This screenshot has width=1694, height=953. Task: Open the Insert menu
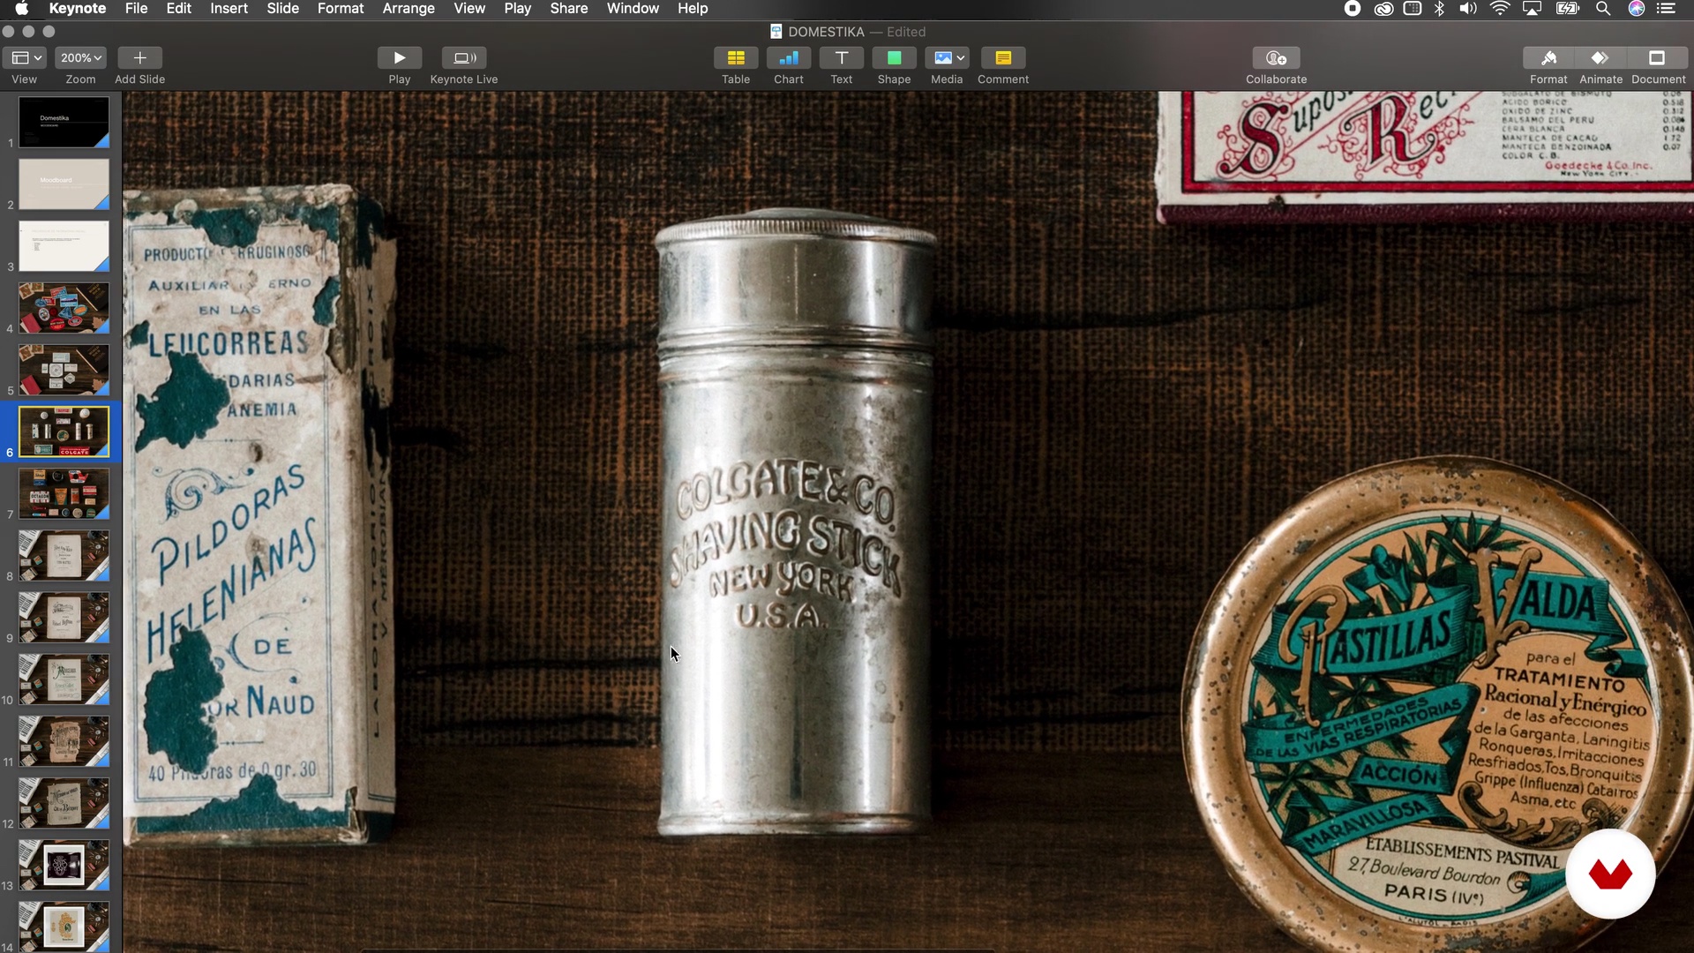pyautogui.click(x=229, y=9)
